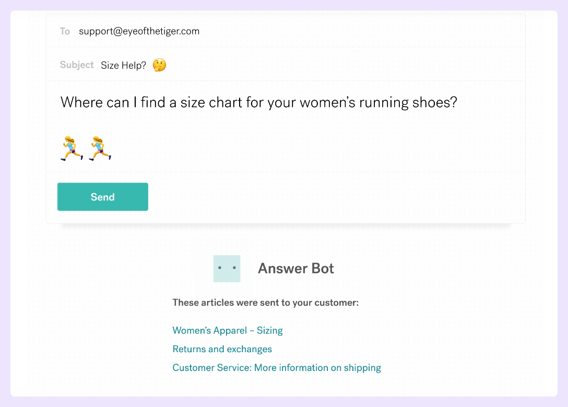The width and height of the screenshot is (568, 407).
Task: Click 'These articles were sent' caption
Action: [x=265, y=303]
